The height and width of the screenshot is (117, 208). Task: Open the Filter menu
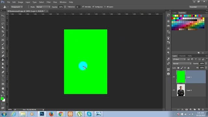pyautogui.click(x=48, y=2)
